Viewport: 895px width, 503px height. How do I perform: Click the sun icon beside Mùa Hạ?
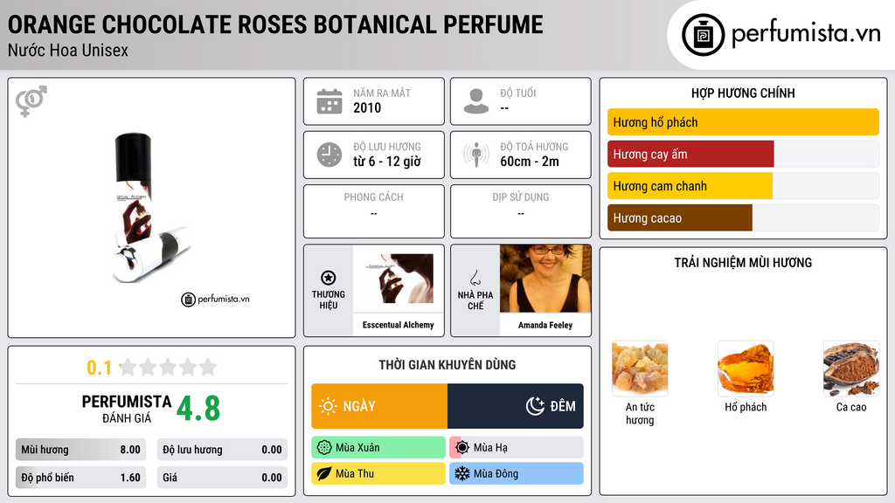coord(462,448)
